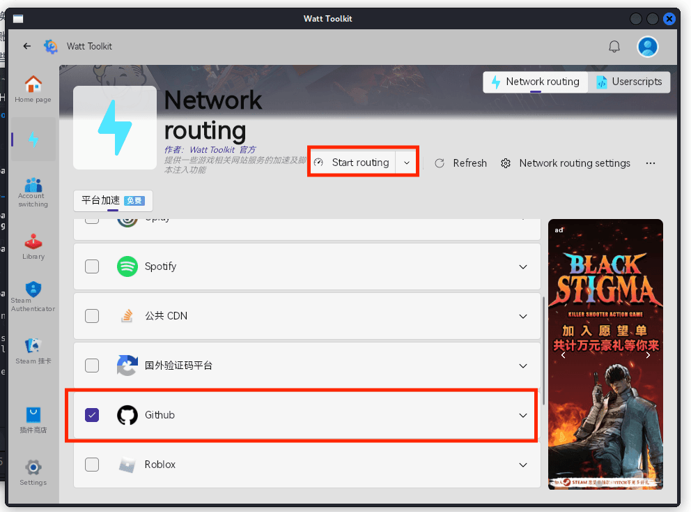Screen dimensions: 691x512
Task: Click the application window menu icon in title bar
Action: click(18, 19)
